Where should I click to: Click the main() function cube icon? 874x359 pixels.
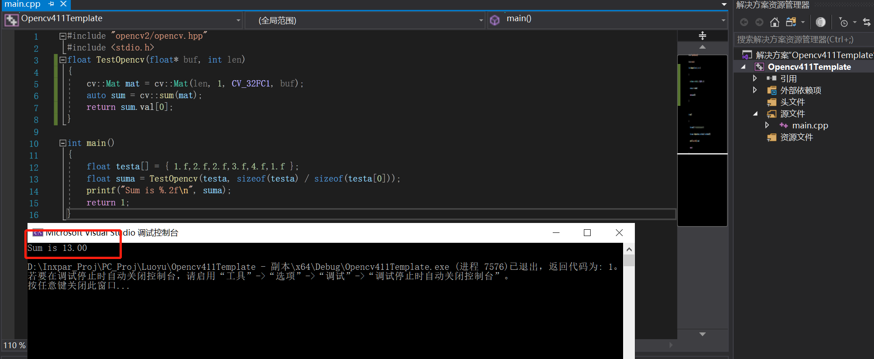pyautogui.click(x=495, y=20)
